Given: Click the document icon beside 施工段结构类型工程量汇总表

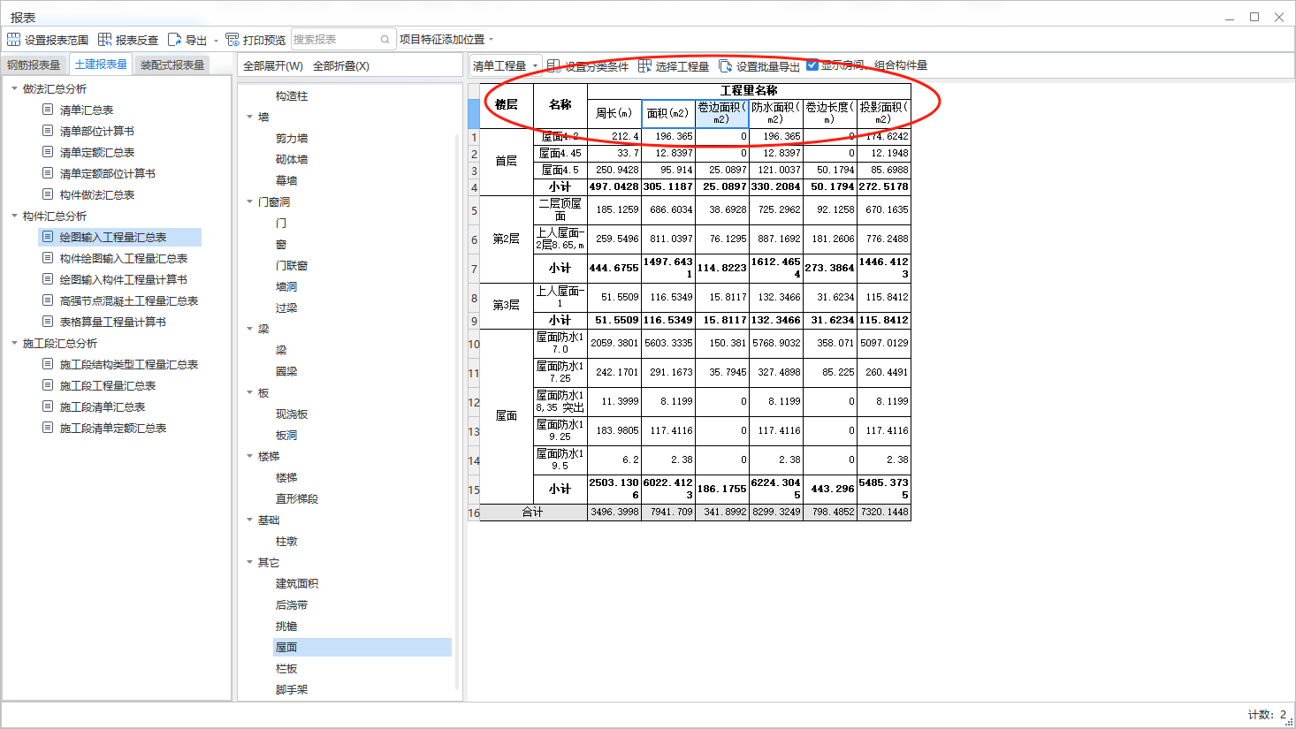Looking at the screenshot, I should (x=48, y=364).
